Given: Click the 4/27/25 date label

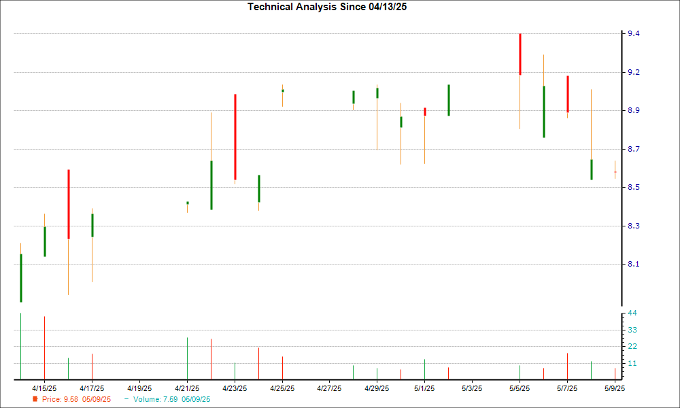Looking at the screenshot, I should (330, 388).
